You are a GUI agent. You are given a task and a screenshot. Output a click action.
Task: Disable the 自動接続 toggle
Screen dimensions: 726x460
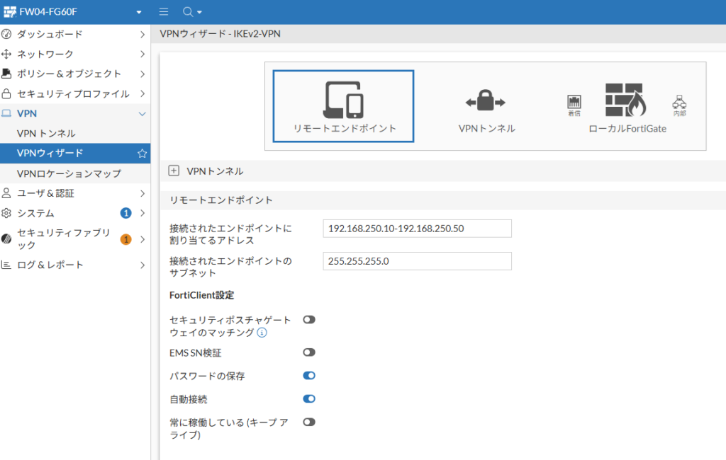(x=309, y=398)
